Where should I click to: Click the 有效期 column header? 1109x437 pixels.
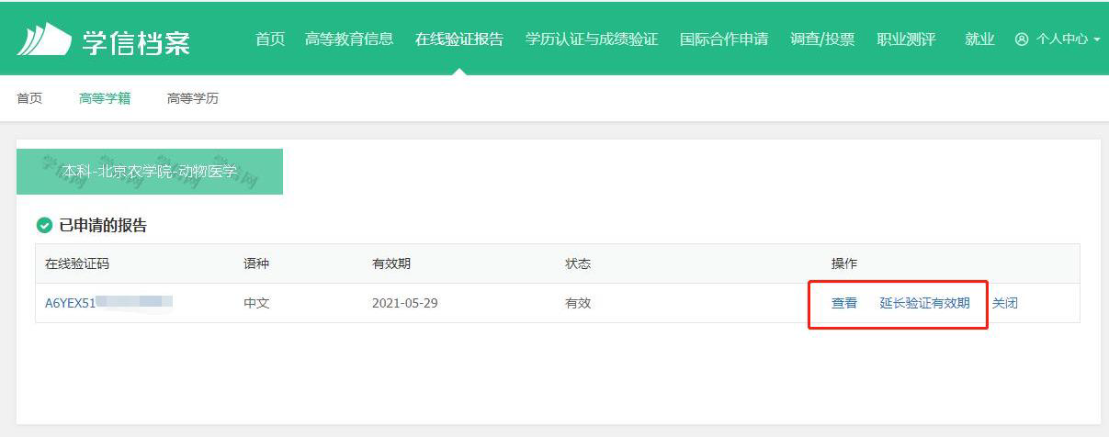click(x=391, y=263)
